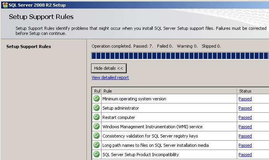
Task: Select Windows Management Instrumentation (WMI) service text
Action: [x=152, y=127]
